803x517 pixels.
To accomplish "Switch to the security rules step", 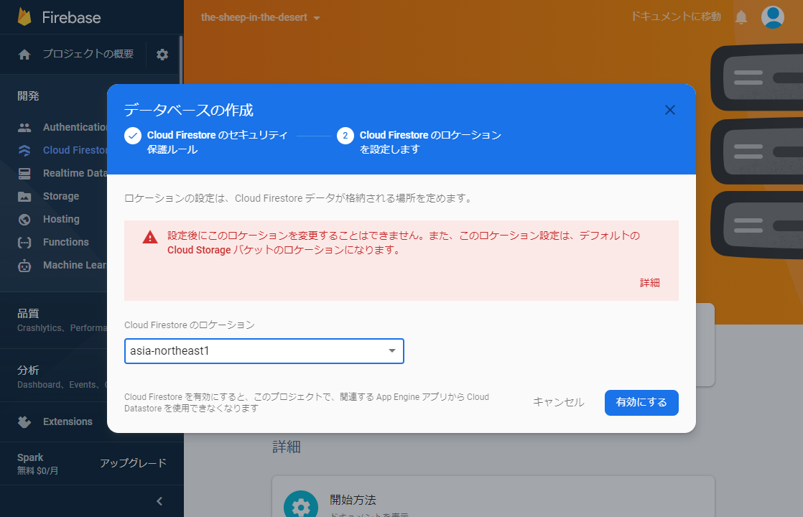I will tap(133, 134).
